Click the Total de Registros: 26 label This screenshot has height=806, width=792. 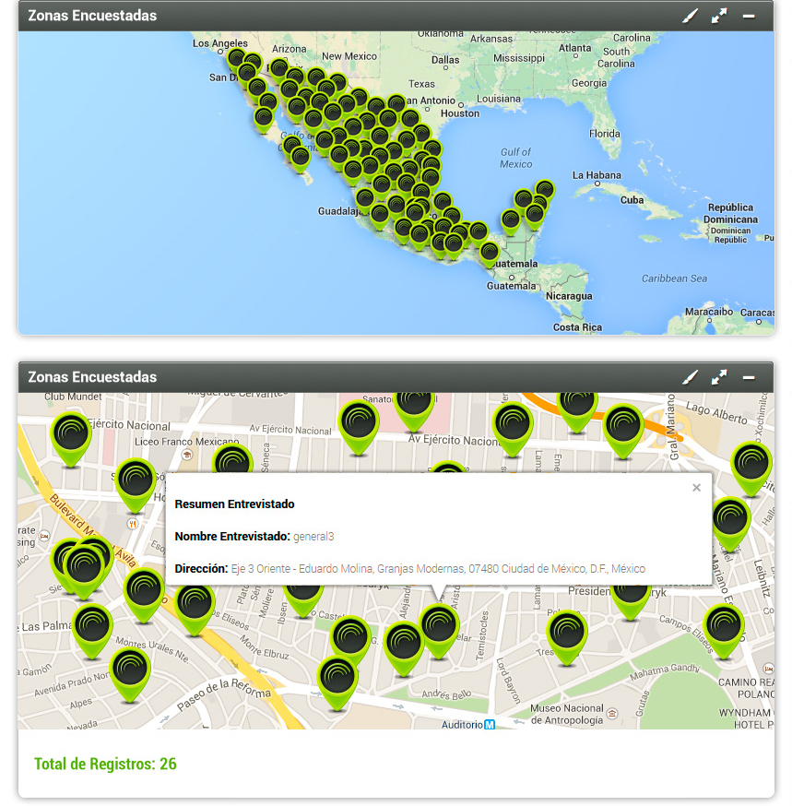(105, 764)
